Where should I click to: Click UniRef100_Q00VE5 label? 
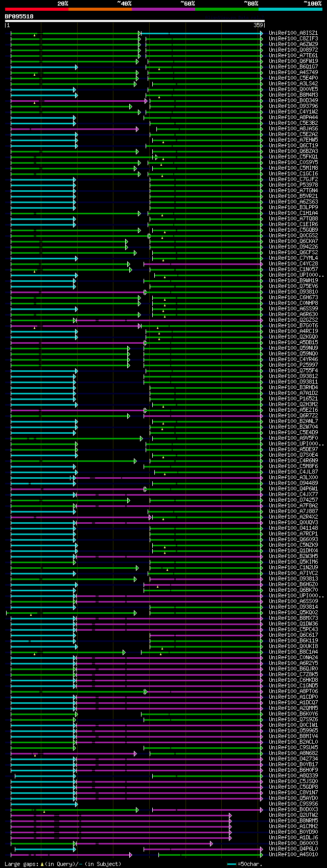pos(293,89)
